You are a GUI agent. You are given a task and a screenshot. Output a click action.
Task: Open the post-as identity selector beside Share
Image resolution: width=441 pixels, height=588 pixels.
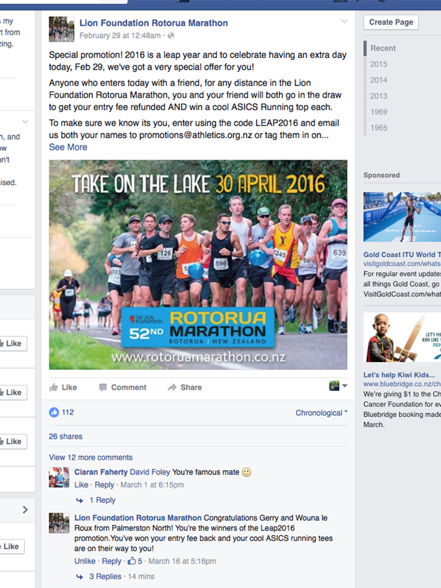pos(338,386)
